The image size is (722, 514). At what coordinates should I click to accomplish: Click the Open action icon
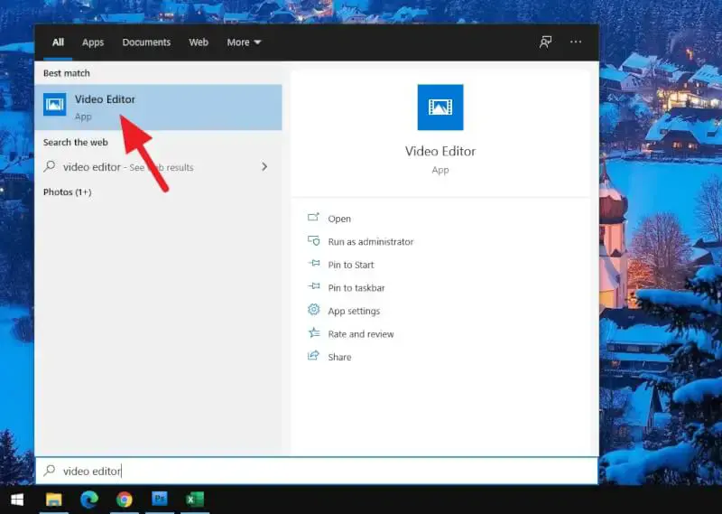coord(313,218)
